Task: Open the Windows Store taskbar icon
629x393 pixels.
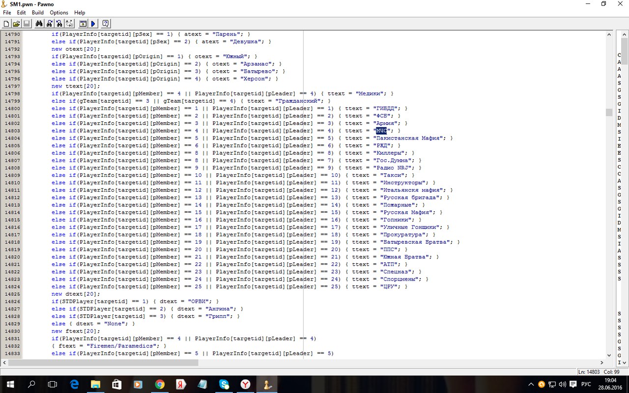Action: click(x=116, y=384)
